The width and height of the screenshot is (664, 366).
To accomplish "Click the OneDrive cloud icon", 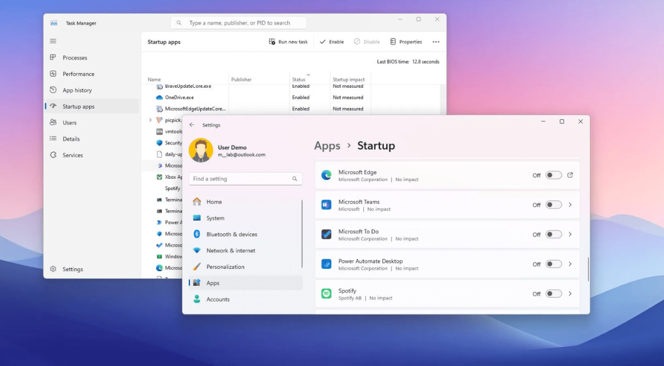I will point(159,98).
